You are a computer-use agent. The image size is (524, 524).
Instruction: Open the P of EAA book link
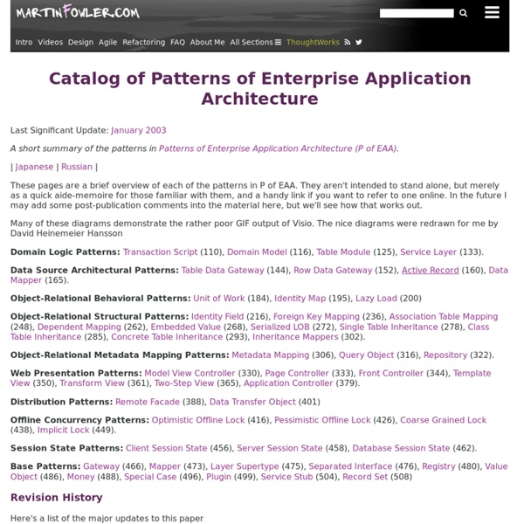click(278, 148)
